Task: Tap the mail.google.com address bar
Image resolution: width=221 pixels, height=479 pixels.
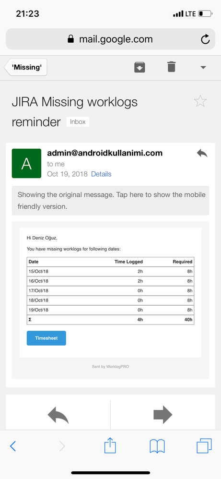Action: pyautogui.click(x=110, y=39)
